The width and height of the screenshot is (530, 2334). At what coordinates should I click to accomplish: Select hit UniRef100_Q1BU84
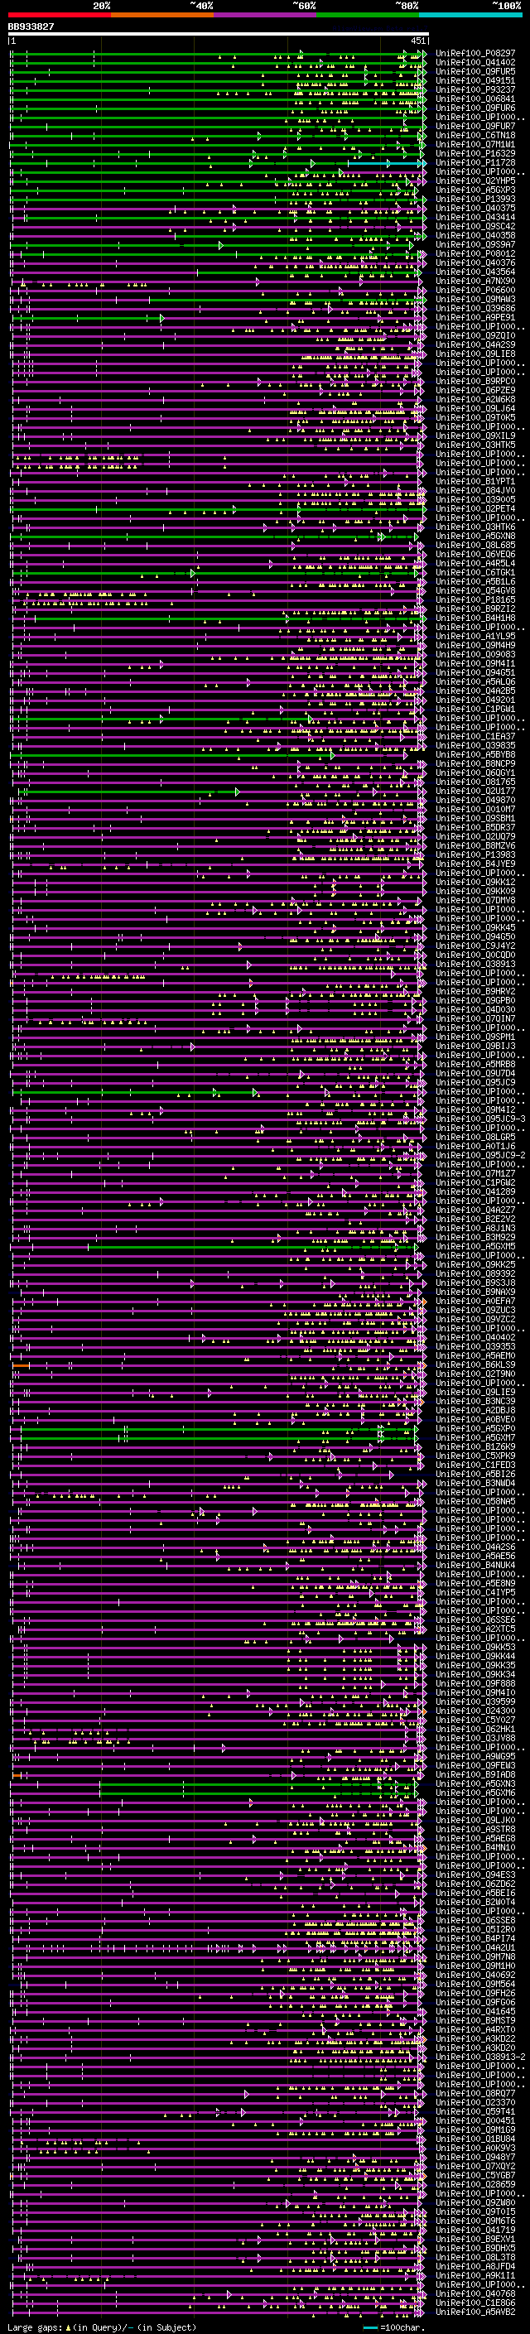point(475,2139)
